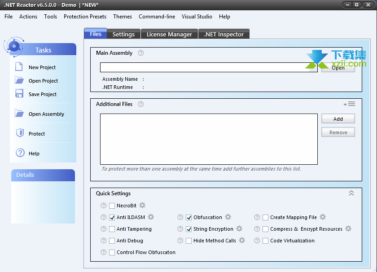Click the Protect shield icon
The image size is (377, 272).
click(x=19, y=133)
